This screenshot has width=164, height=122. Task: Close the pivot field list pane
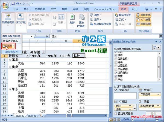pos(160,42)
